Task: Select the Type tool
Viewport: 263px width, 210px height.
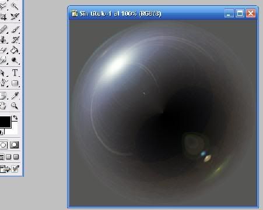Action: (15, 73)
